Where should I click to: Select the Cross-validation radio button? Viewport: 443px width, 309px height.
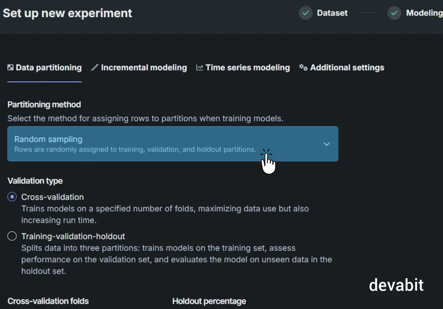pyautogui.click(x=12, y=197)
